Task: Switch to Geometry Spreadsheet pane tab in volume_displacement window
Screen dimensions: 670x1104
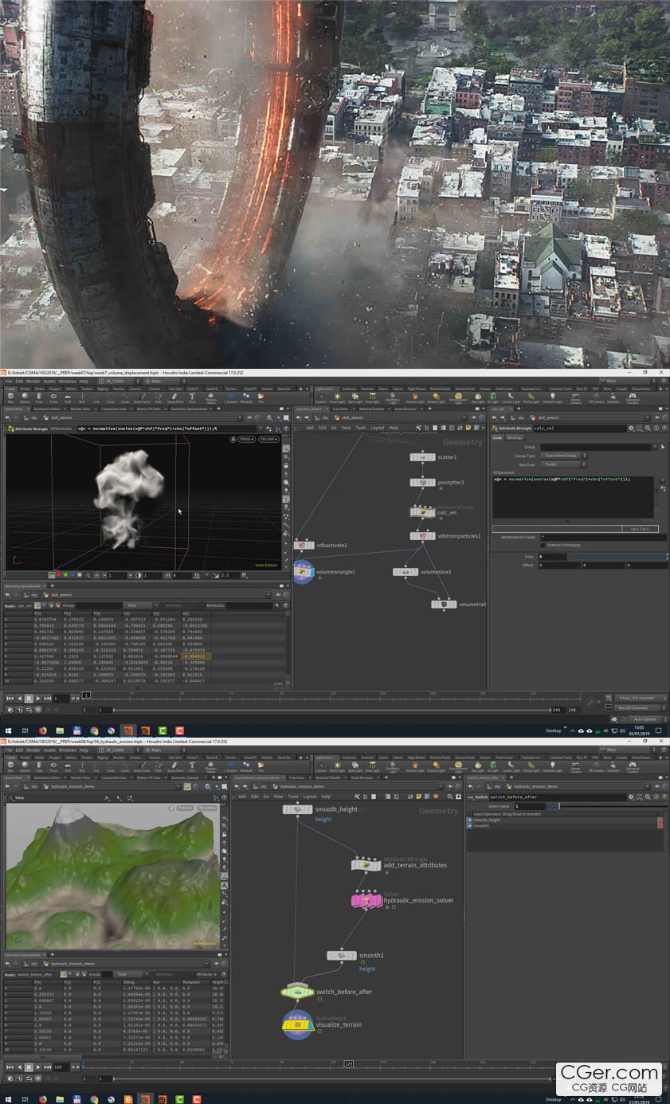Action: (x=188, y=409)
